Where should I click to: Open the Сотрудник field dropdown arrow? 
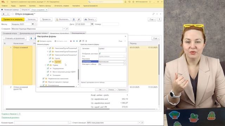coord(64,29)
